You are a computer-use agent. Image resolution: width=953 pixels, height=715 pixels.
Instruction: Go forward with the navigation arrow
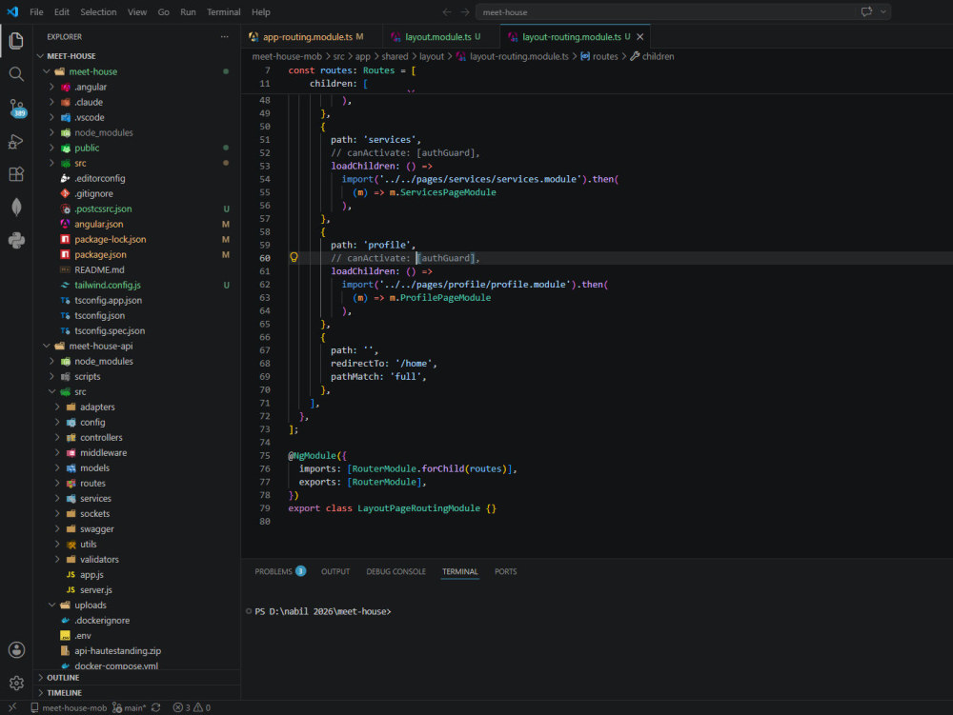[x=465, y=12]
